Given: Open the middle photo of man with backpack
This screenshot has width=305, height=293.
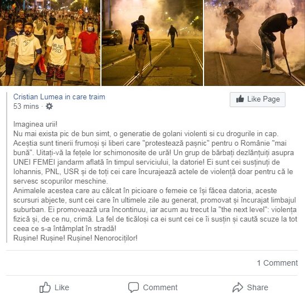Looking at the screenshot, I should coord(152,43).
